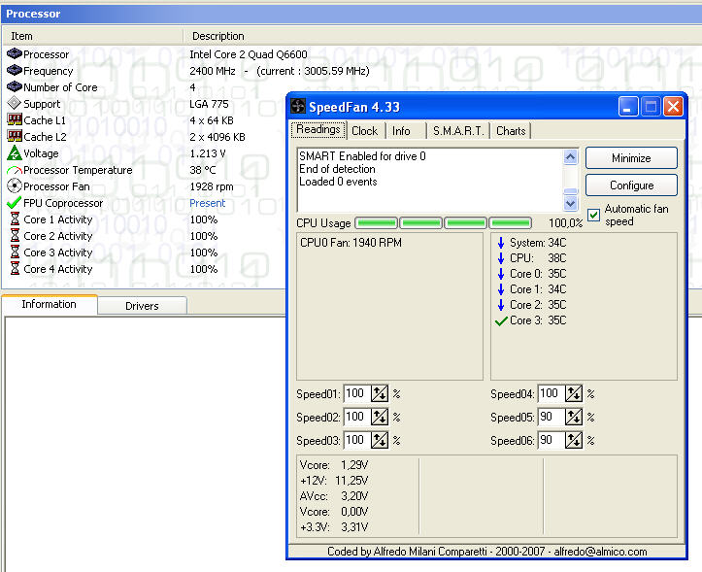Screen dimensions: 702x572
Task: Toggle the Automatic fan speed checkbox
Action: [x=593, y=215]
